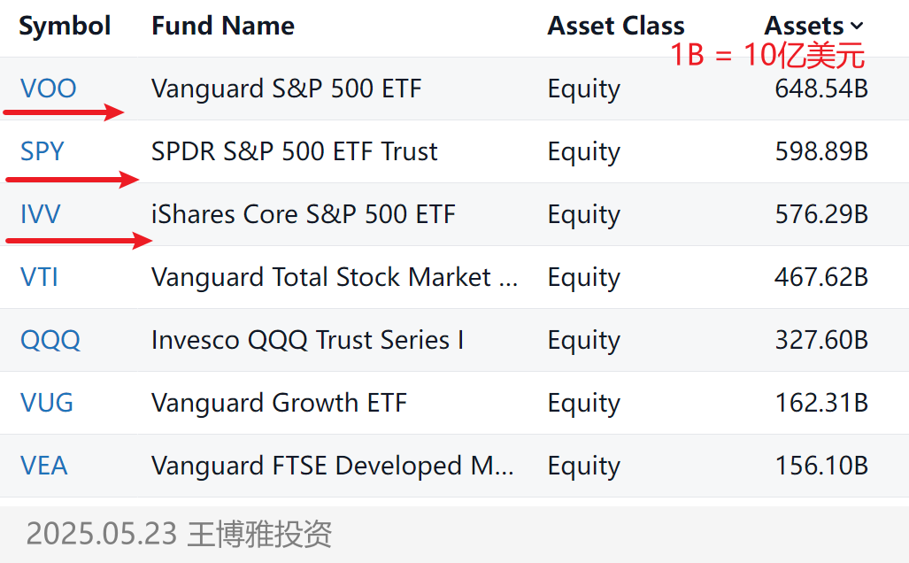Select iShares Core S&P 500 ETF name
This screenshot has height=563, width=909.
click(304, 214)
